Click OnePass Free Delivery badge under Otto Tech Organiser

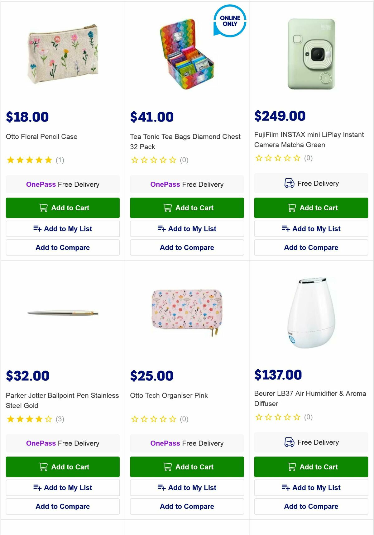pos(187,443)
